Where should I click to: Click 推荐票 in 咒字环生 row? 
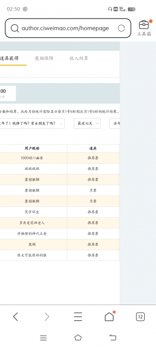click(93, 212)
